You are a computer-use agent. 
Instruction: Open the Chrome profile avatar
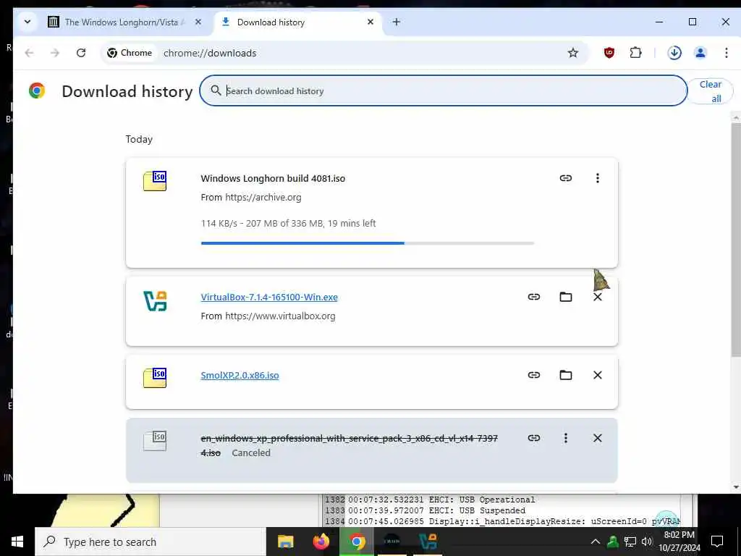700,53
